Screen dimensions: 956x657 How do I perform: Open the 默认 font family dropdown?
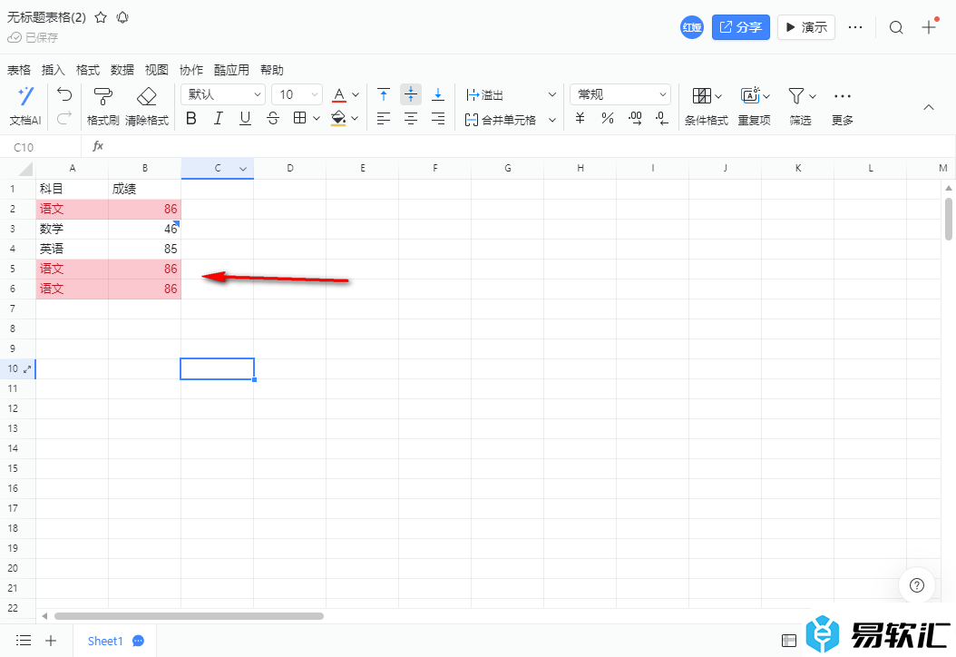(223, 94)
